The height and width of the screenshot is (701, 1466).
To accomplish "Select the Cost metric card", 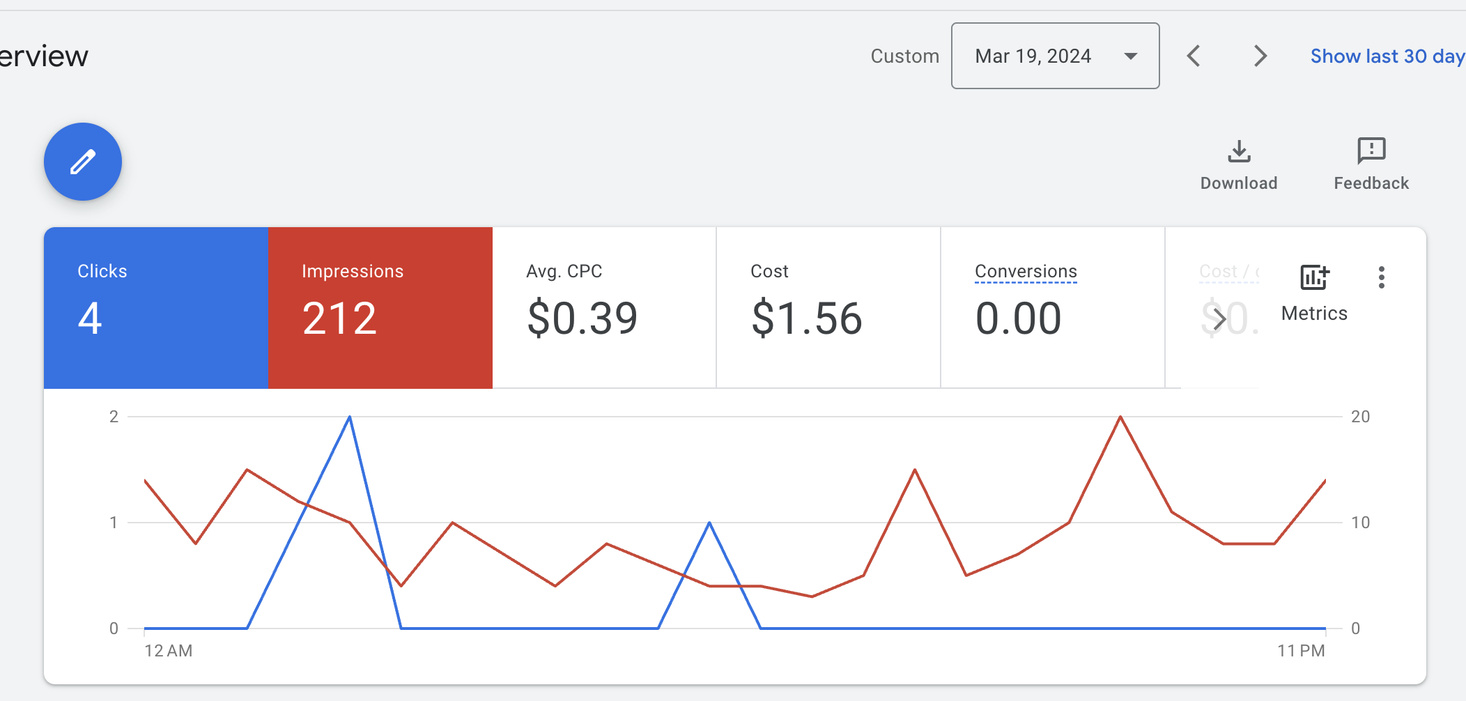I will pyautogui.click(x=828, y=307).
